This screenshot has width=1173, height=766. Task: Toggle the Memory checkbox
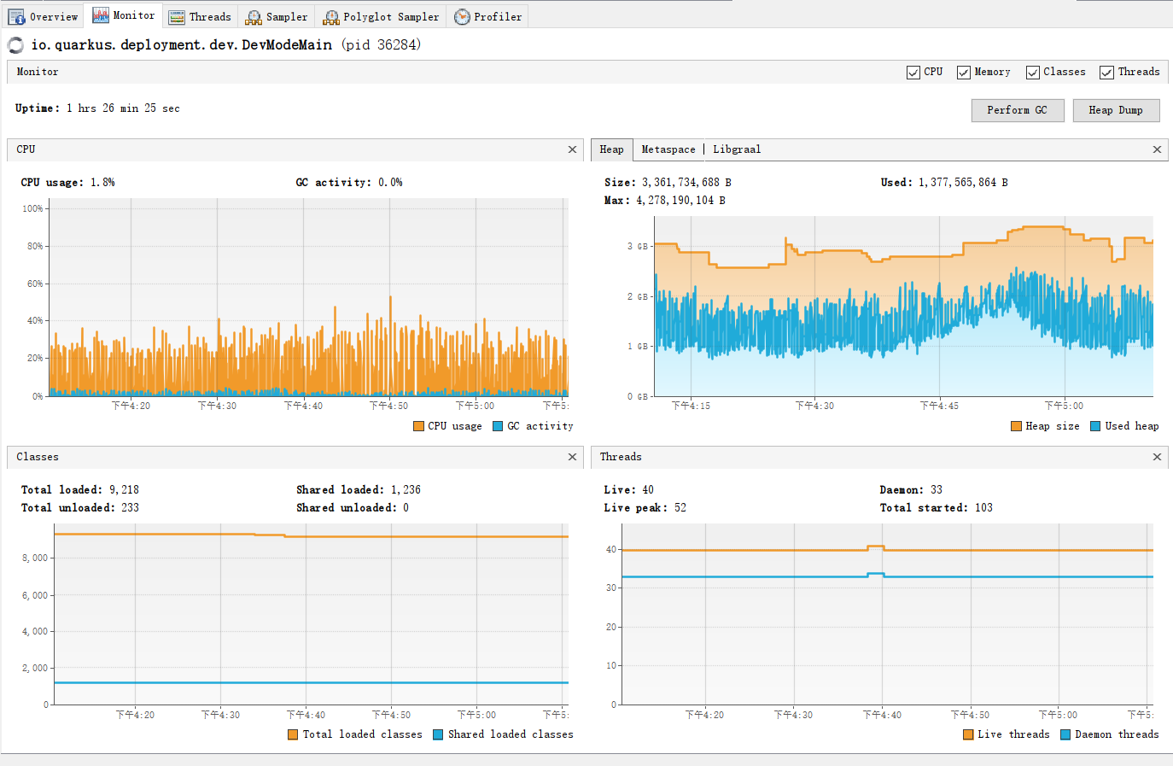964,73
